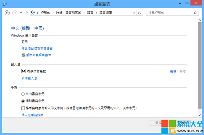The width and height of the screenshot is (204, 135).
Task: Click window system icon in title bar
Action: 5,4
